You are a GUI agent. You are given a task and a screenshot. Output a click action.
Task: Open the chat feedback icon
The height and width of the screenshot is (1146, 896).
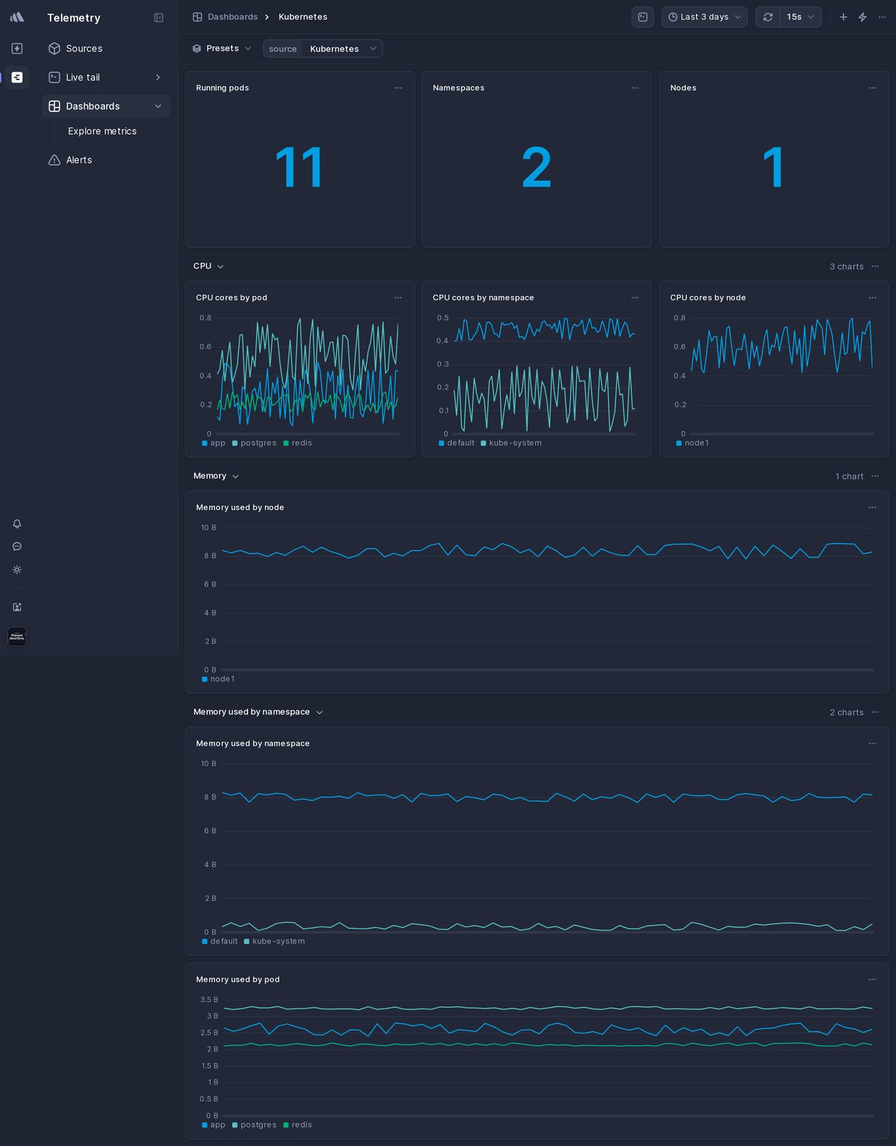pyautogui.click(x=17, y=546)
